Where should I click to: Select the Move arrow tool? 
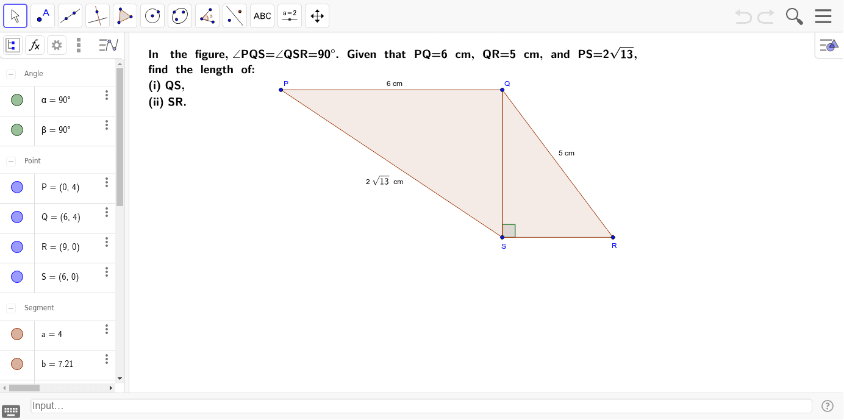[x=15, y=16]
